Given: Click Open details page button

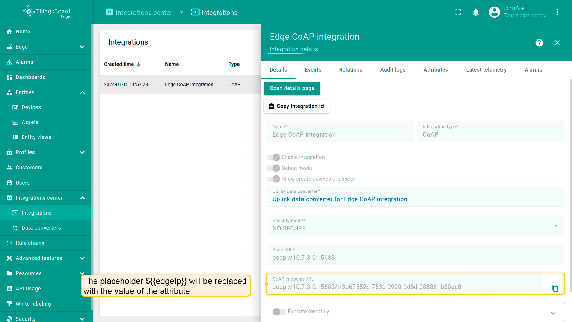Looking at the screenshot, I should click(292, 88).
